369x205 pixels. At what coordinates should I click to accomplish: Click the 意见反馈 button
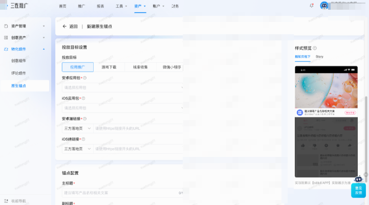[x=358, y=190]
